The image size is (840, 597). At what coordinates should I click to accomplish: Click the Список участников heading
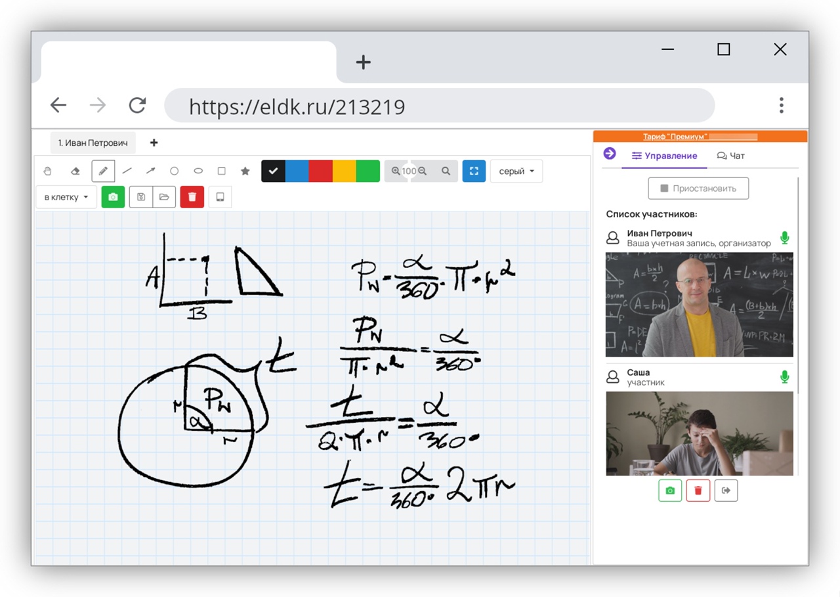(652, 214)
